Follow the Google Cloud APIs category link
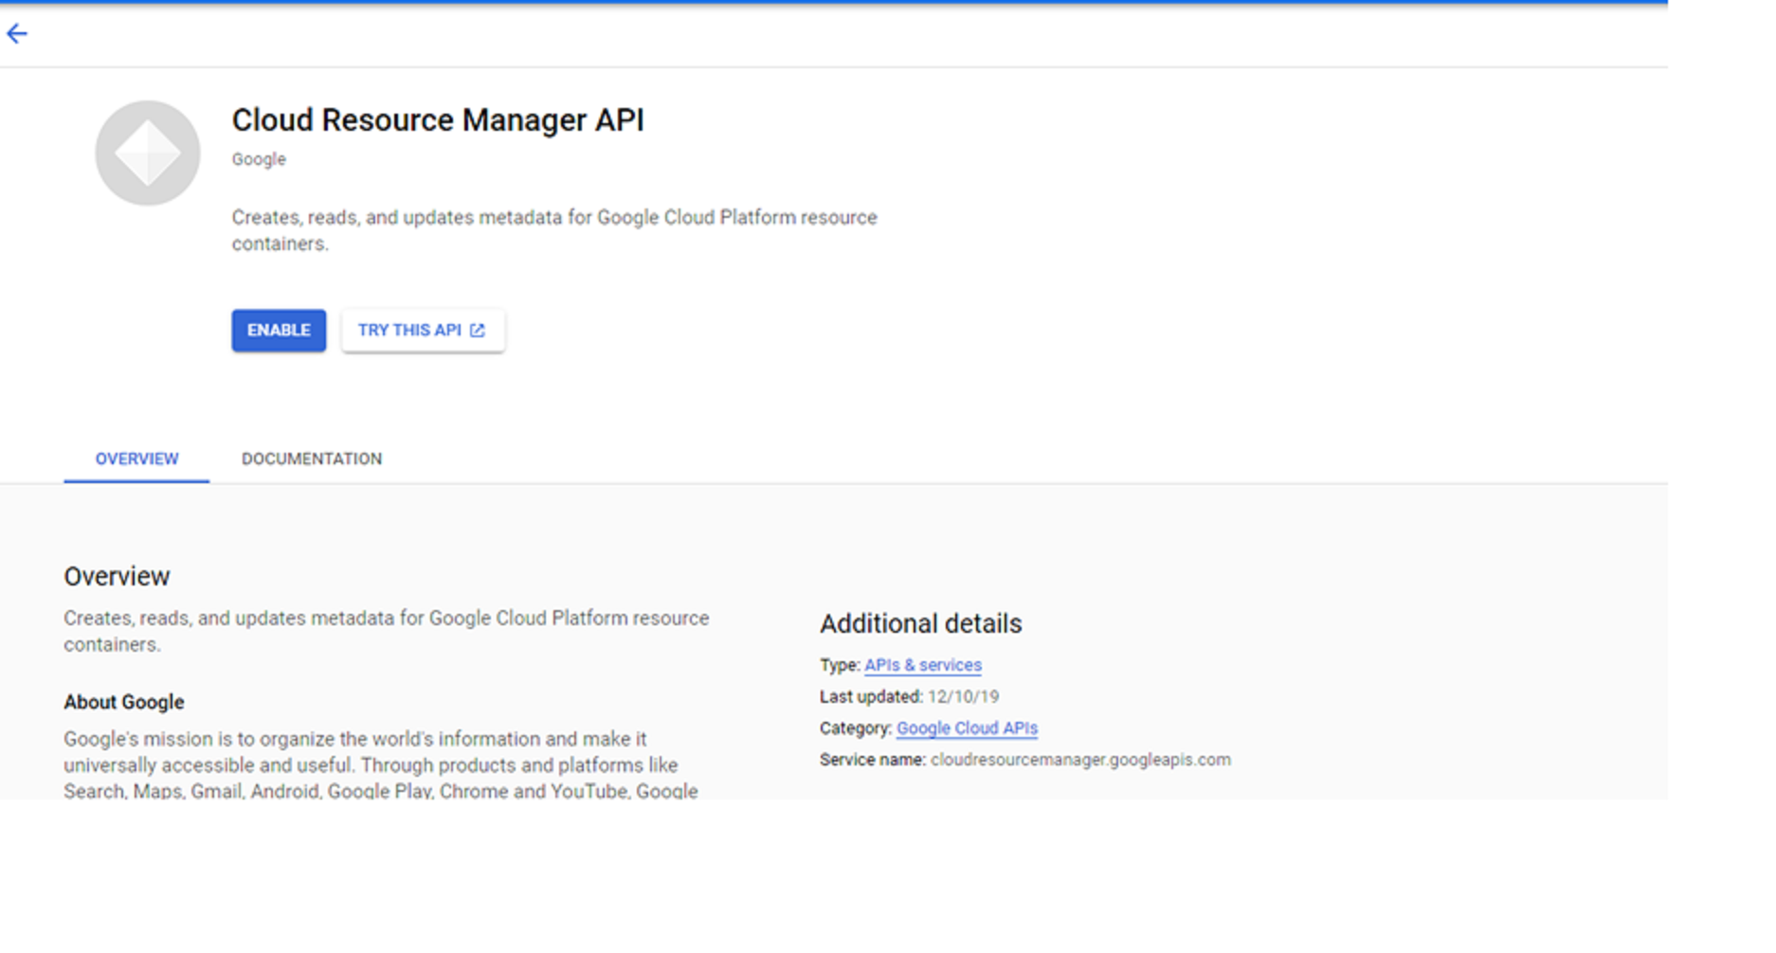Image resolution: width=1776 pixels, height=953 pixels. tap(967, 728)
